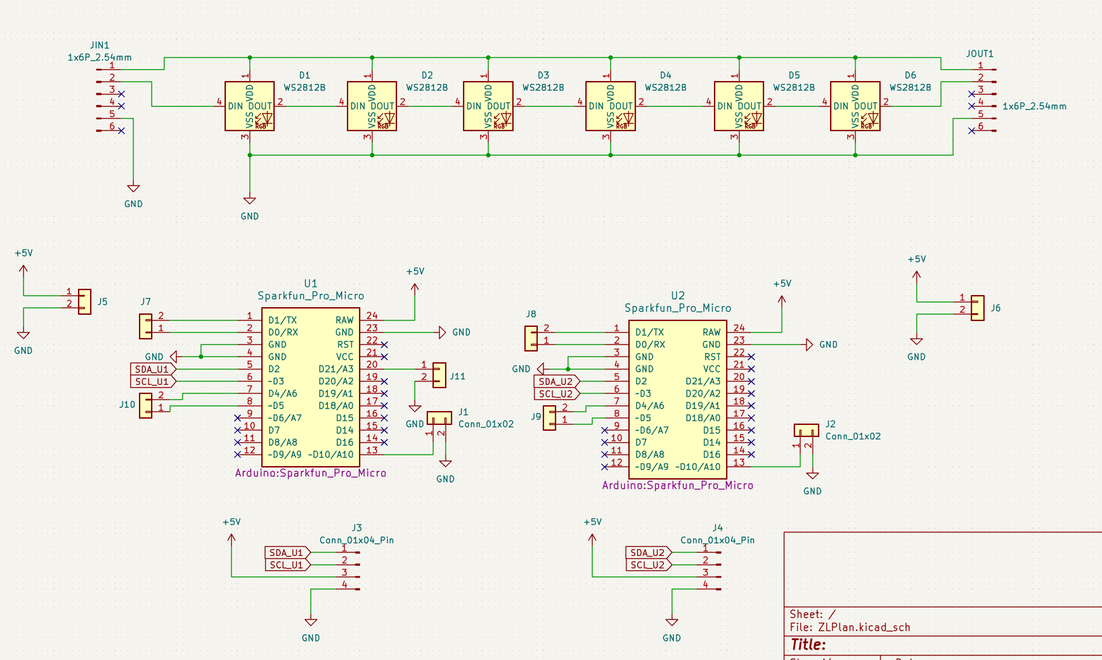Click the J3 Conn_01x04_Pin value text
Image resolution: width=1102 pixels, height=660 pixels.
click(x=356, y=540)
